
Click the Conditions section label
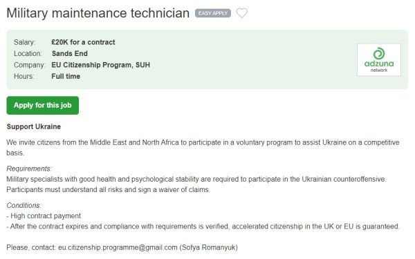click(x=24, y=205)
